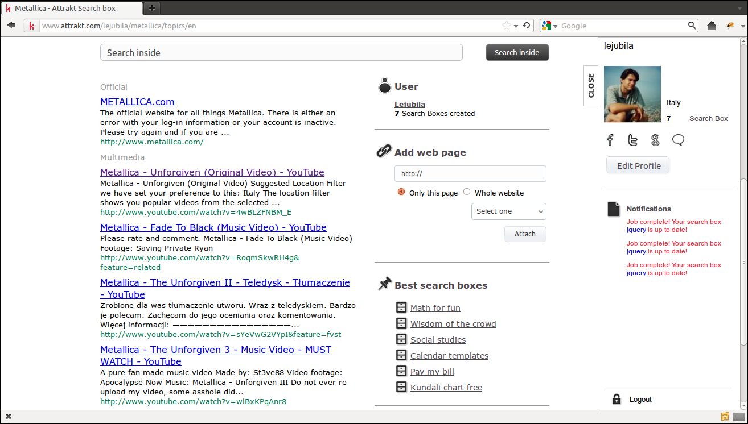The height and width of the screenshot is (424, 748).
Task: Bookmark this page with the star icon
Action: coord(507,26)
